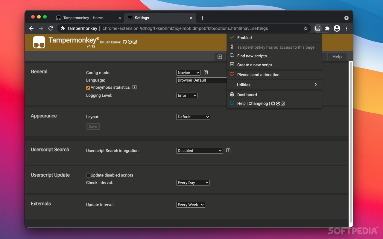This screenshot has width=383, height=239.
Task: Click the Instagram icon in the popup menu
Action: [x=283, y=103]
